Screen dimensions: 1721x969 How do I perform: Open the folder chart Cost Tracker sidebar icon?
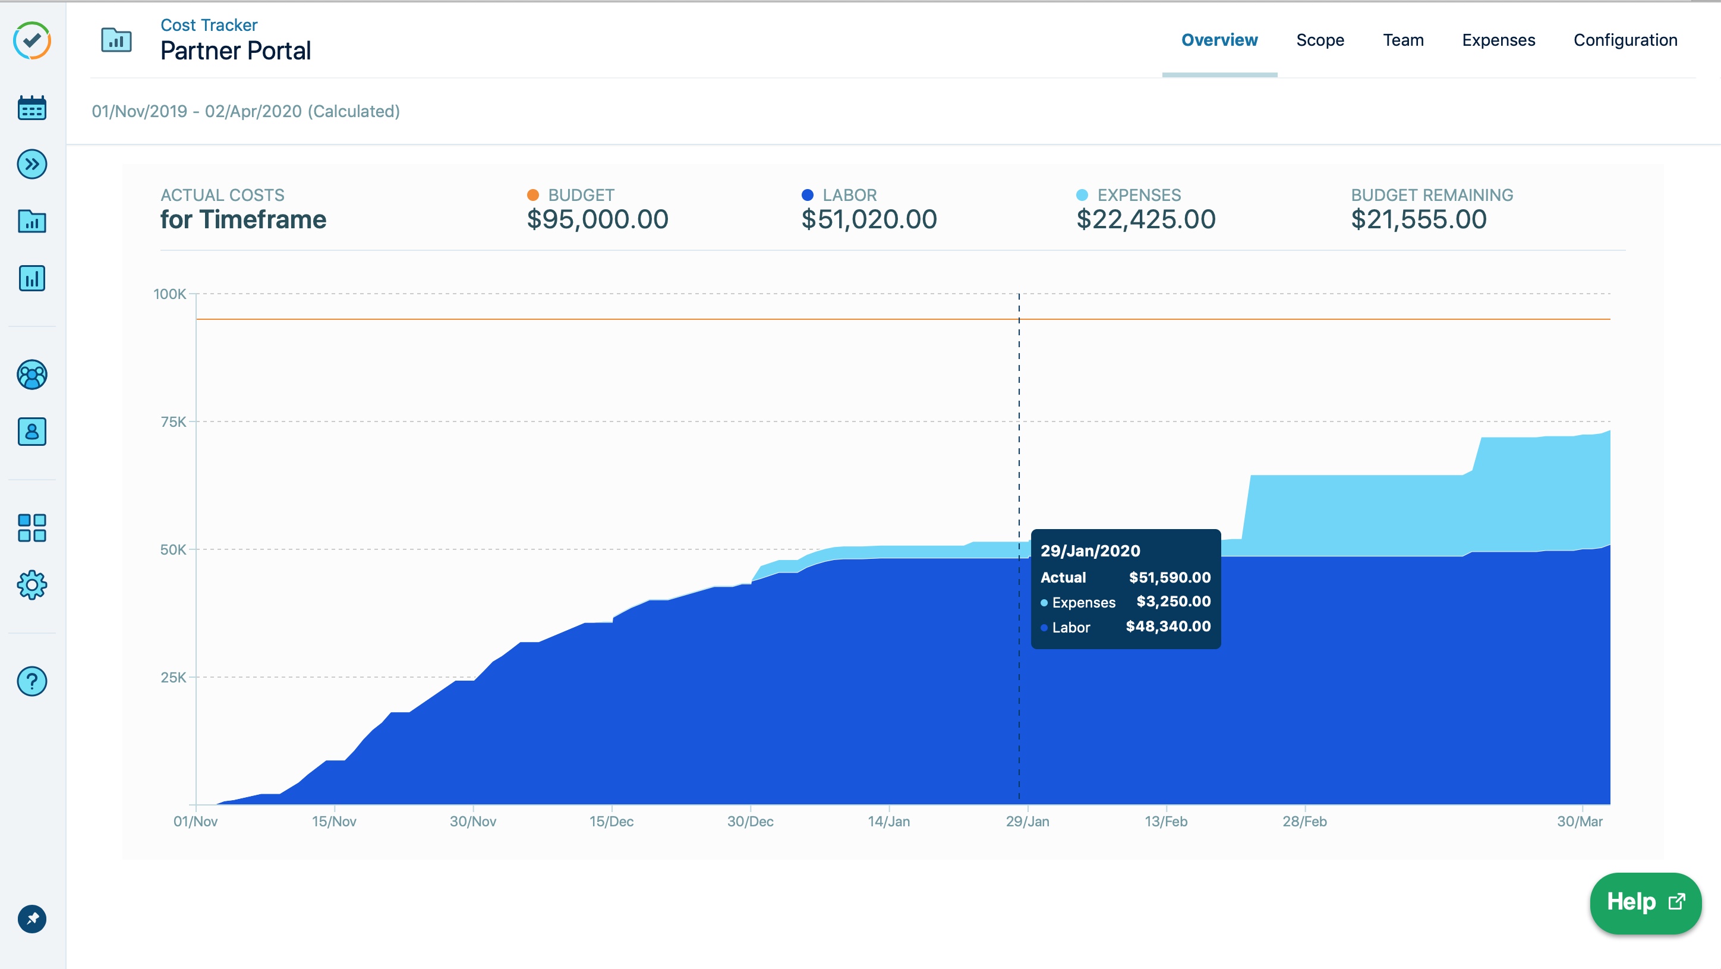pos(32,221)
